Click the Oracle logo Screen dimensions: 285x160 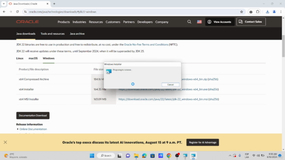pyautogui.click(x=28, y=22)
